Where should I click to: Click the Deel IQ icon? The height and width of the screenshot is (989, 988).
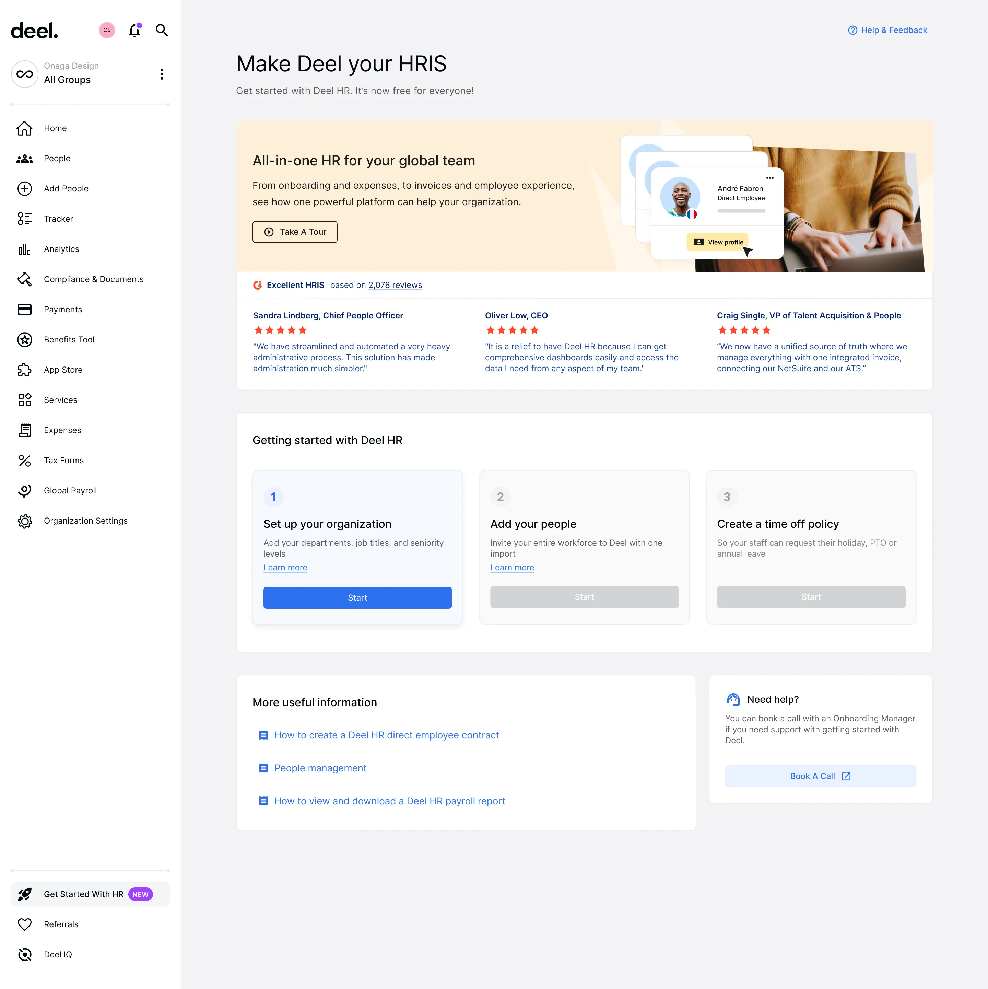25,955
